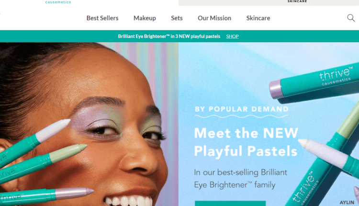Open the search magnifying glass icon

point(351,18)
